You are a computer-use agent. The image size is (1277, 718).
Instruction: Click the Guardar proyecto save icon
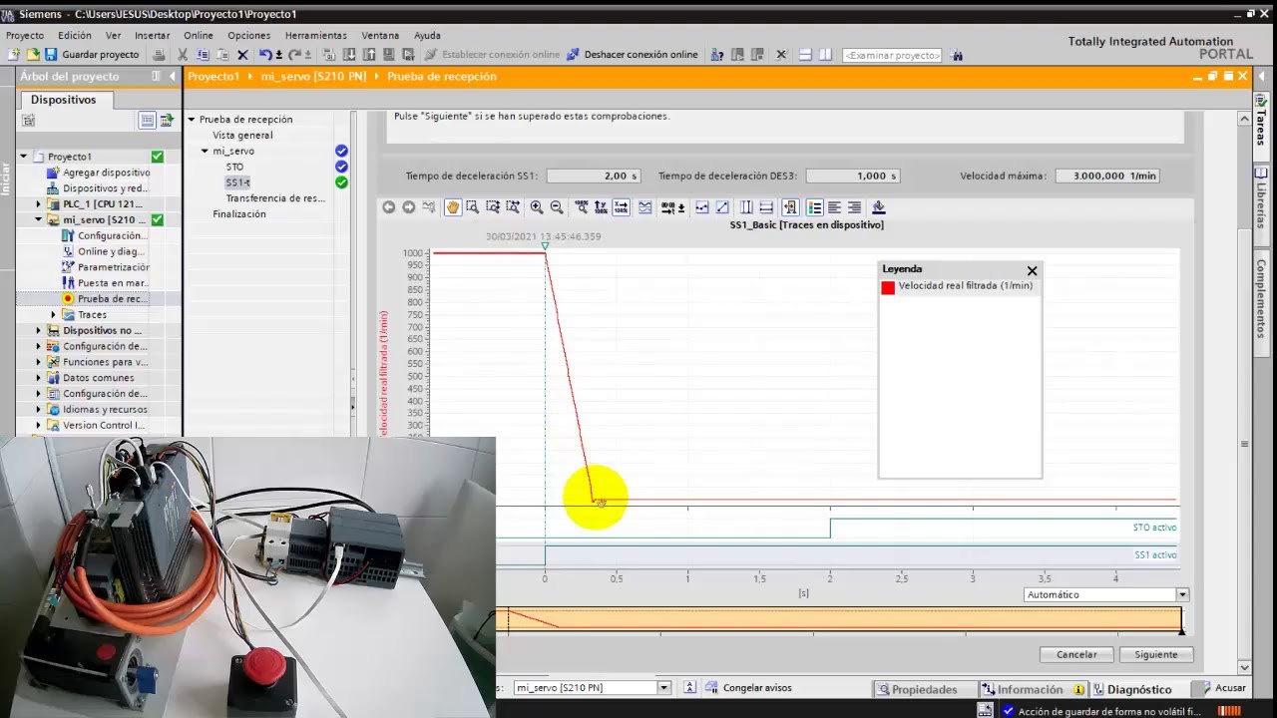51,55
